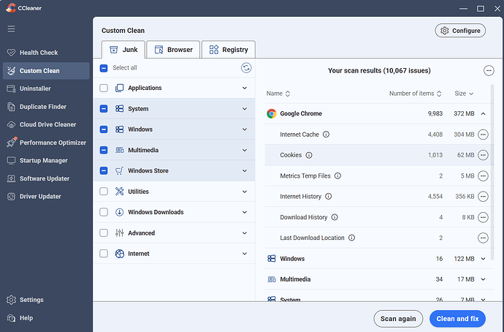This screenshot has height=332, width=504.
Task: Click the Settings gear icon in sidebar
Action: [x=11, y=300]
